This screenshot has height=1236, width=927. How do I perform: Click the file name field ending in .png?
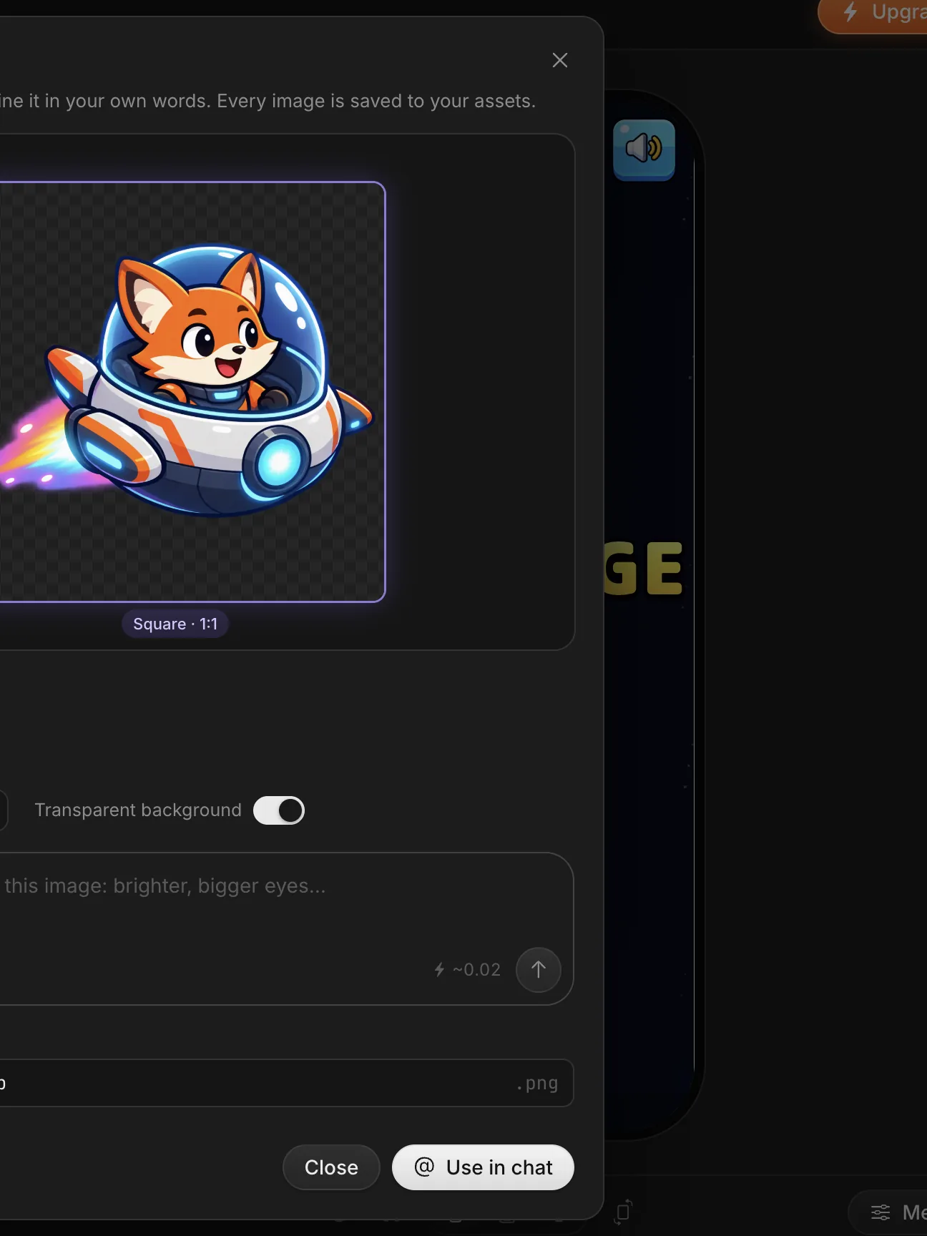pyautogui.click(x=286, y=1083)
